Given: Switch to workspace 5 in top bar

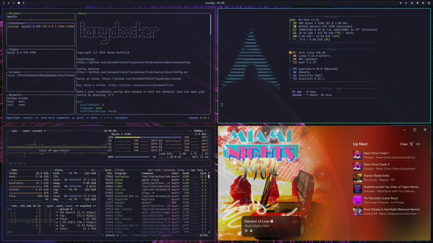Looking at the screenshot, I should [23, 3].
